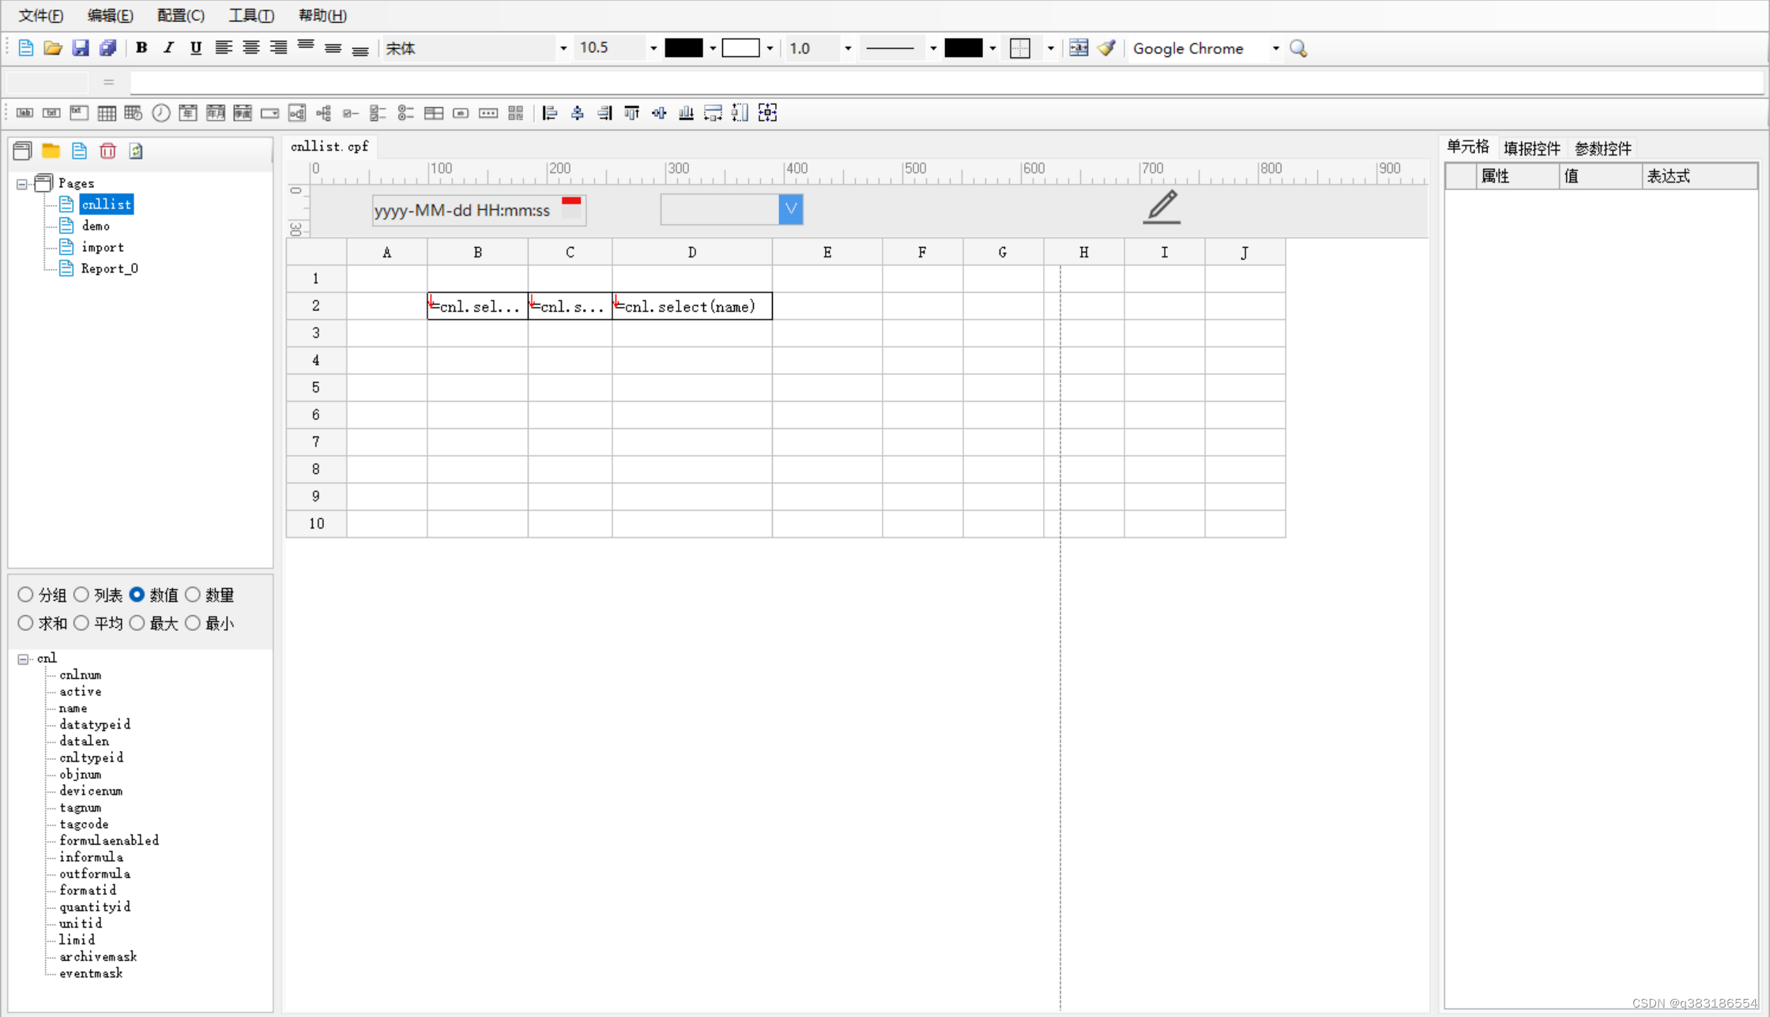Click the align left edges icon
This screenshot has height=1017, width=1770.
pyautogui.click(x=549, y=113)
